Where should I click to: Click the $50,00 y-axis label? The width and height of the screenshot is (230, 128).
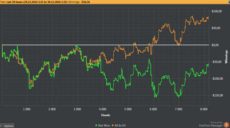click(216, 28)
